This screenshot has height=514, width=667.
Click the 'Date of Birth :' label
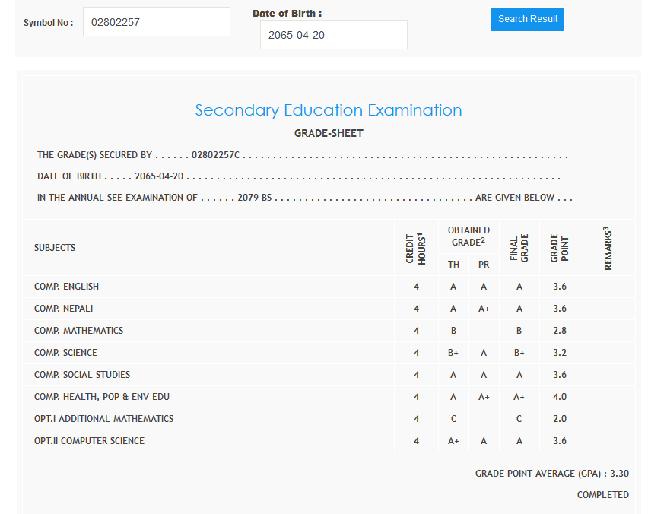point(287,14)
